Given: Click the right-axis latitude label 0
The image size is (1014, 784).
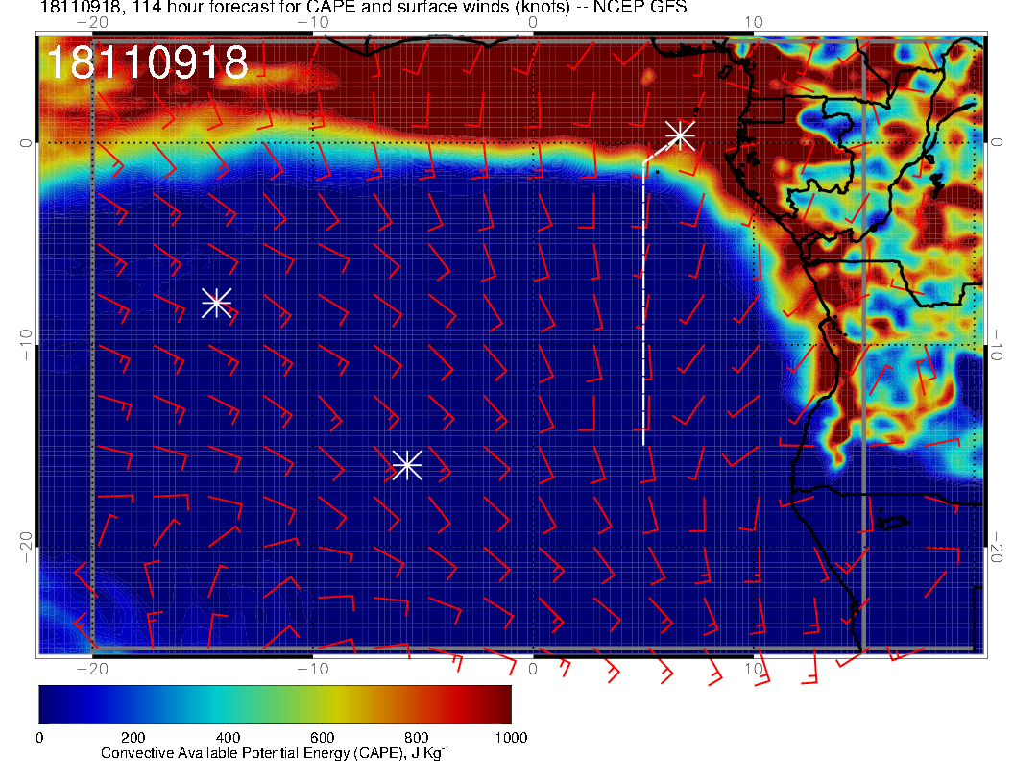Looking at the screenshot, I should click(997, 142).
